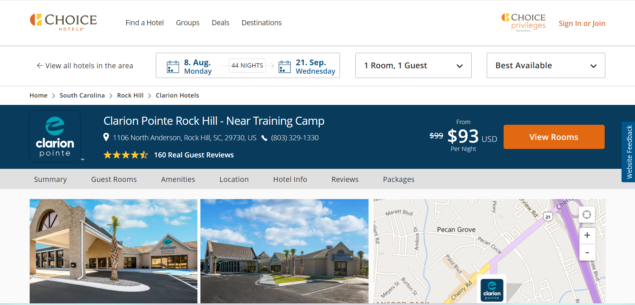Click the phone icon beside hotel number
Screen dimensions: 635x305
tap(264, 138)
